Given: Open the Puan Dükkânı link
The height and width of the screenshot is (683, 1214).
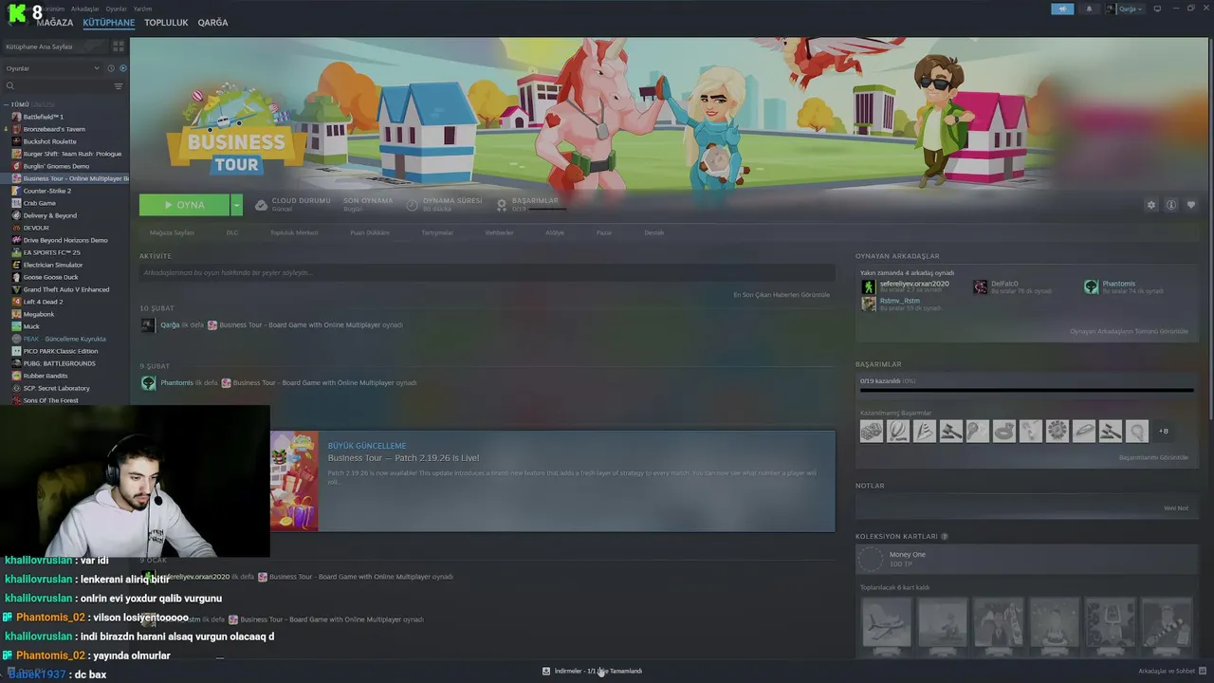Looking at the screenshot, I should (370, 232).
